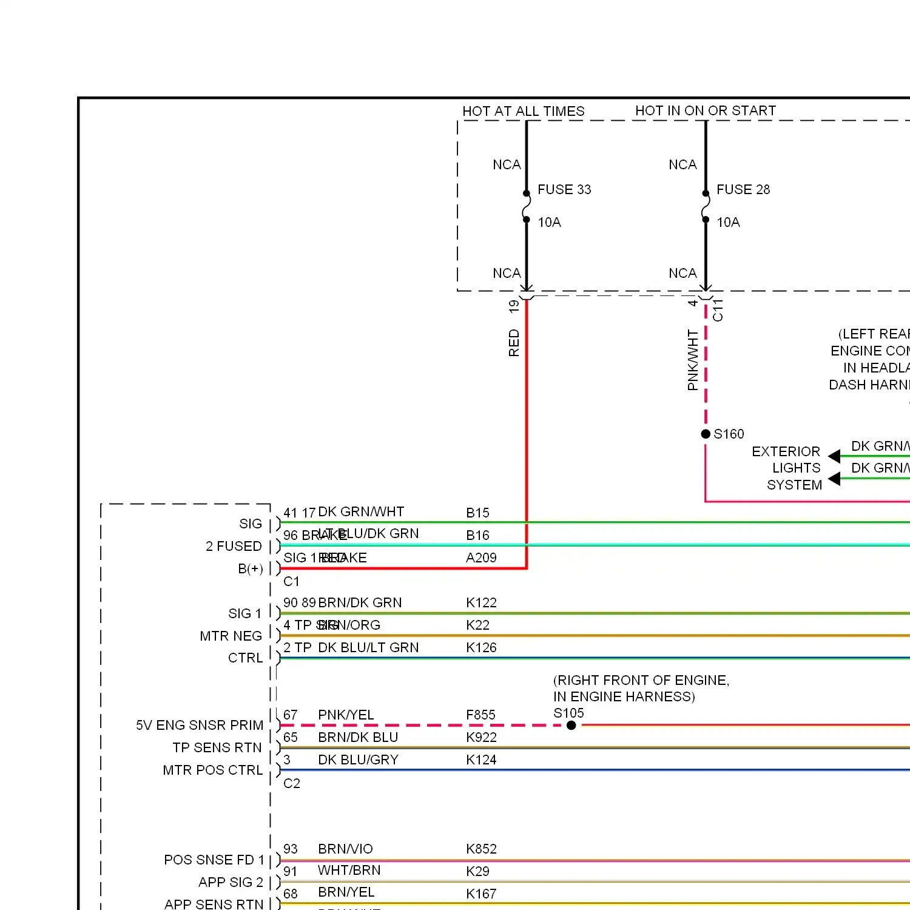The width and height of the screenshot is (910, 910).
Task: Click circuit code K29
Action: (477, 871)
